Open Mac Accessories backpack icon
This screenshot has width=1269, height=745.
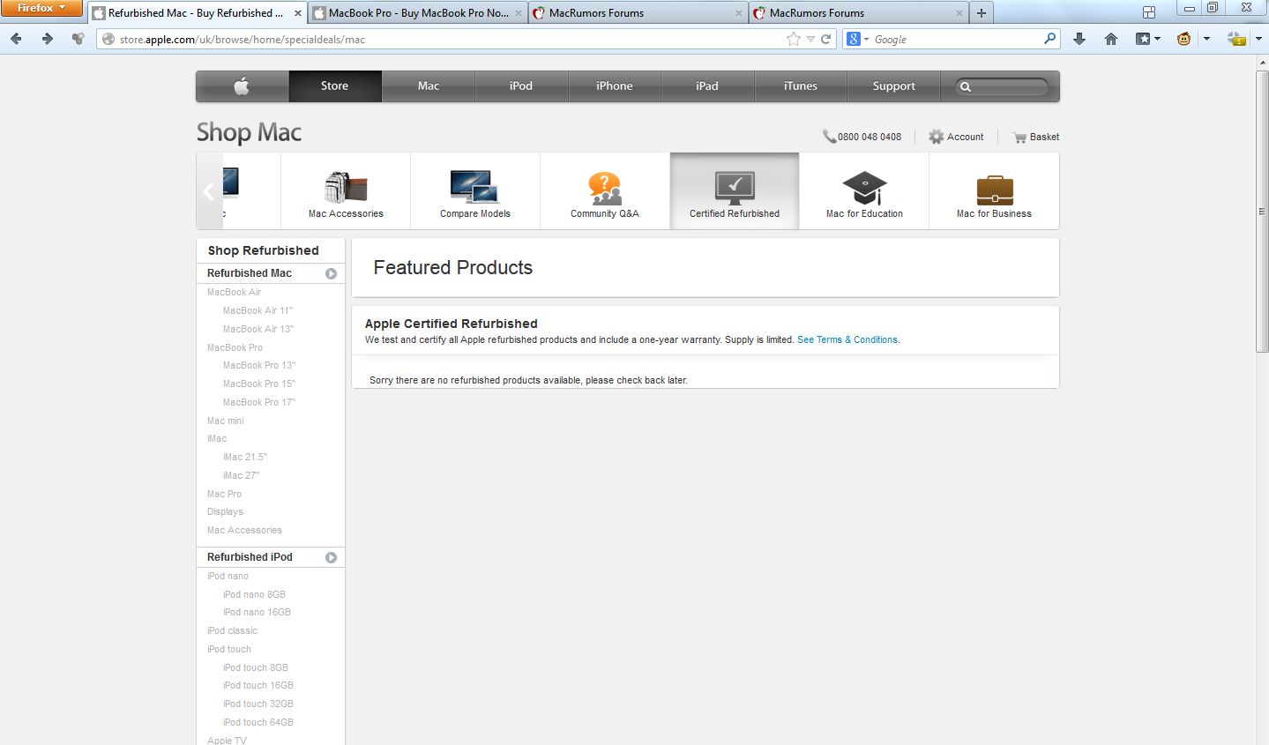pos(346,186)
